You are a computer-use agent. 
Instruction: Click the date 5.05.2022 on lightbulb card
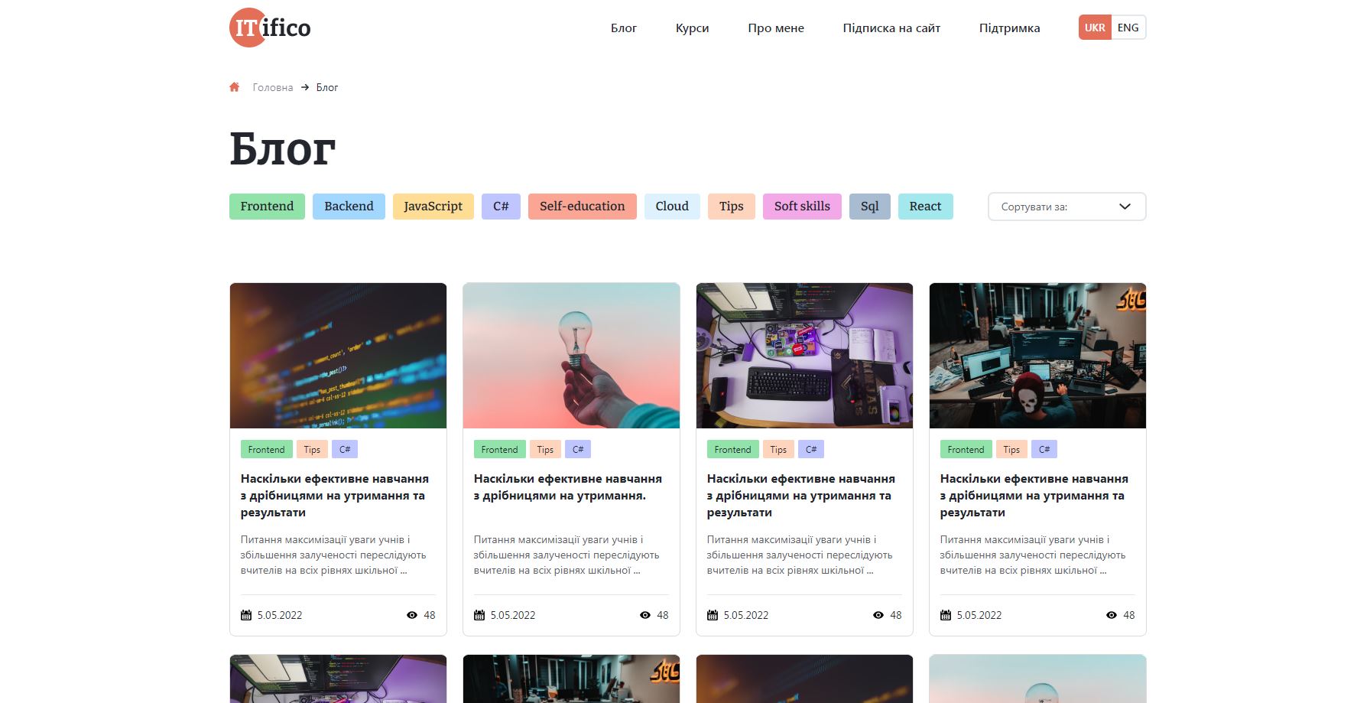(513, 615)
